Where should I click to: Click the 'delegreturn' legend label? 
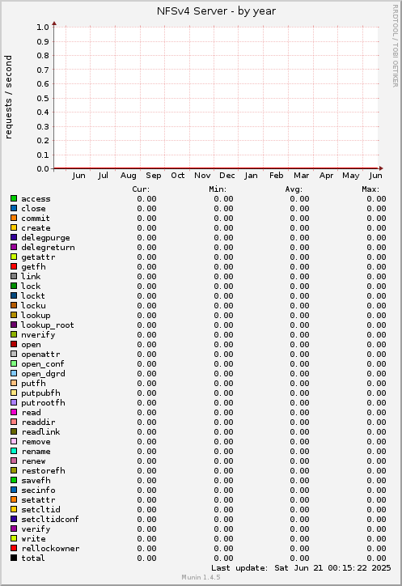pyautogui.click(x=48, y=248)
